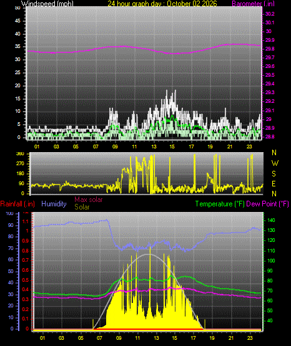Click the humidity axis value 50

click(11, 271)
